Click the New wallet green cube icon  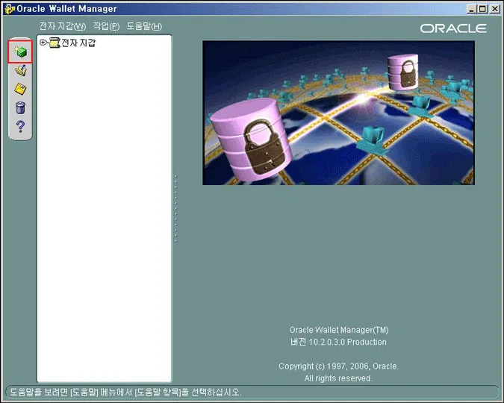click(21, 51)
